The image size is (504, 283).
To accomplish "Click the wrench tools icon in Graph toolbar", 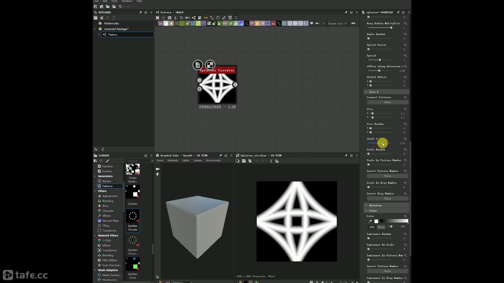I will 224,18.
